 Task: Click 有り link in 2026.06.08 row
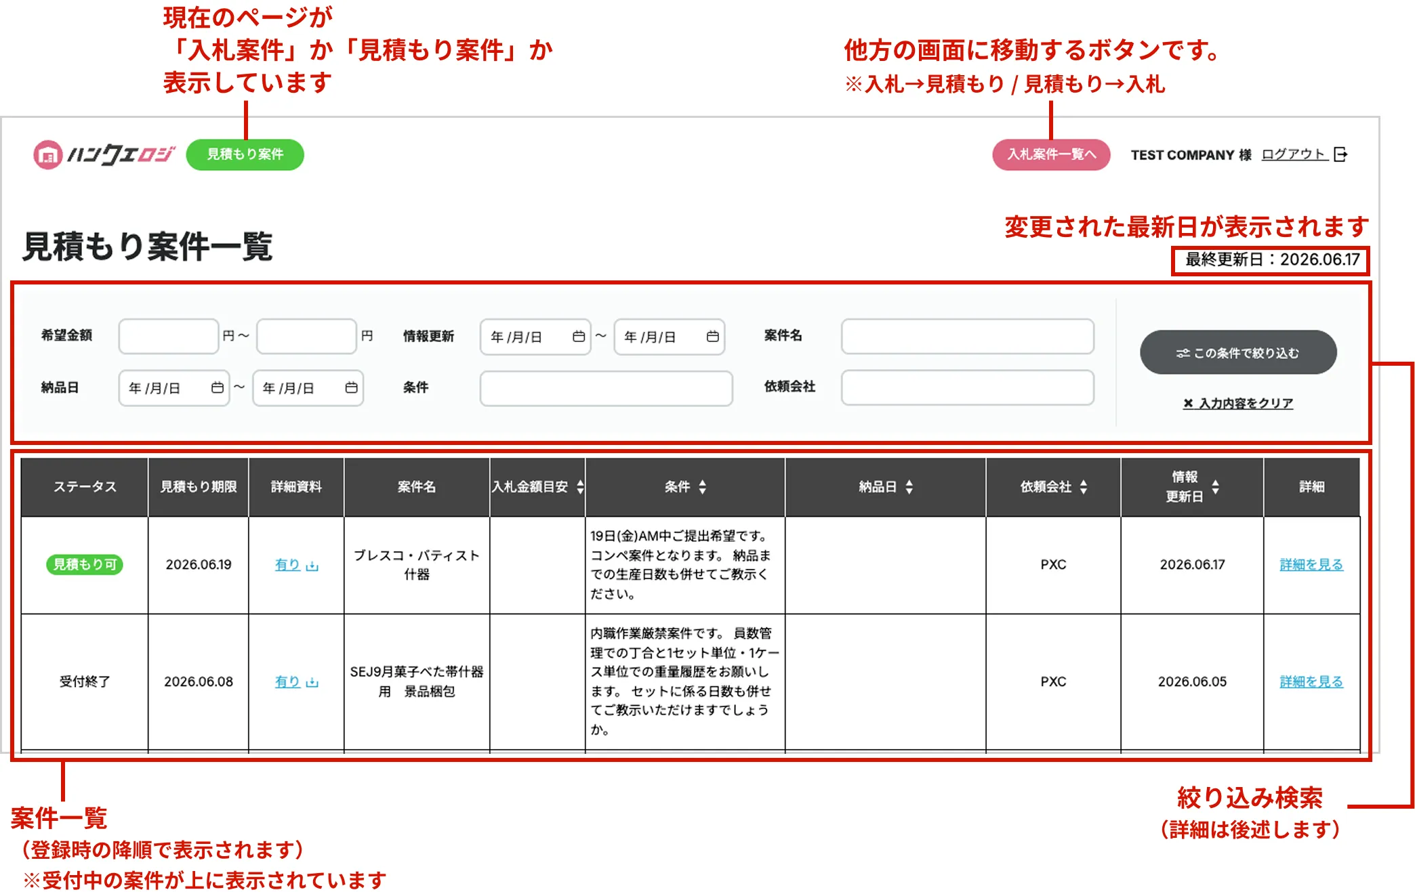click(x=287, y=682)
